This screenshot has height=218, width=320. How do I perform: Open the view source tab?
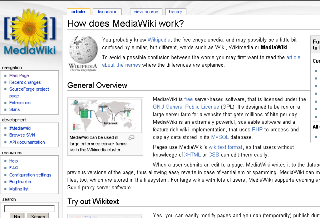coord(146,12)
